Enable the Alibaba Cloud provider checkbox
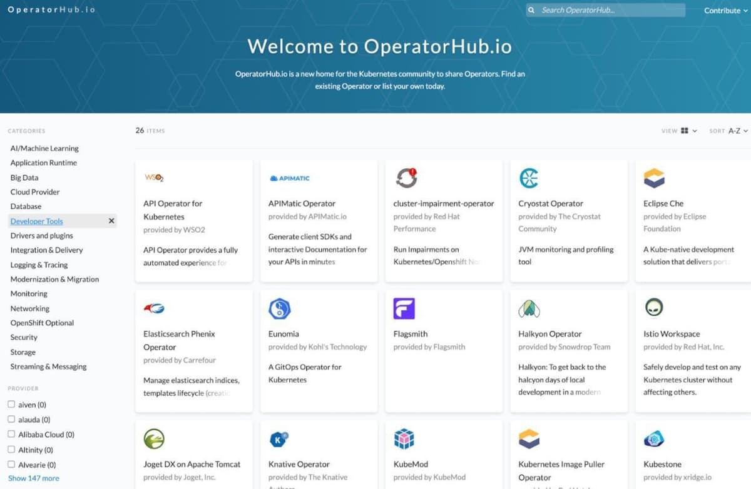Viewport: 751px width, 489px height. [x=11, y=435]
